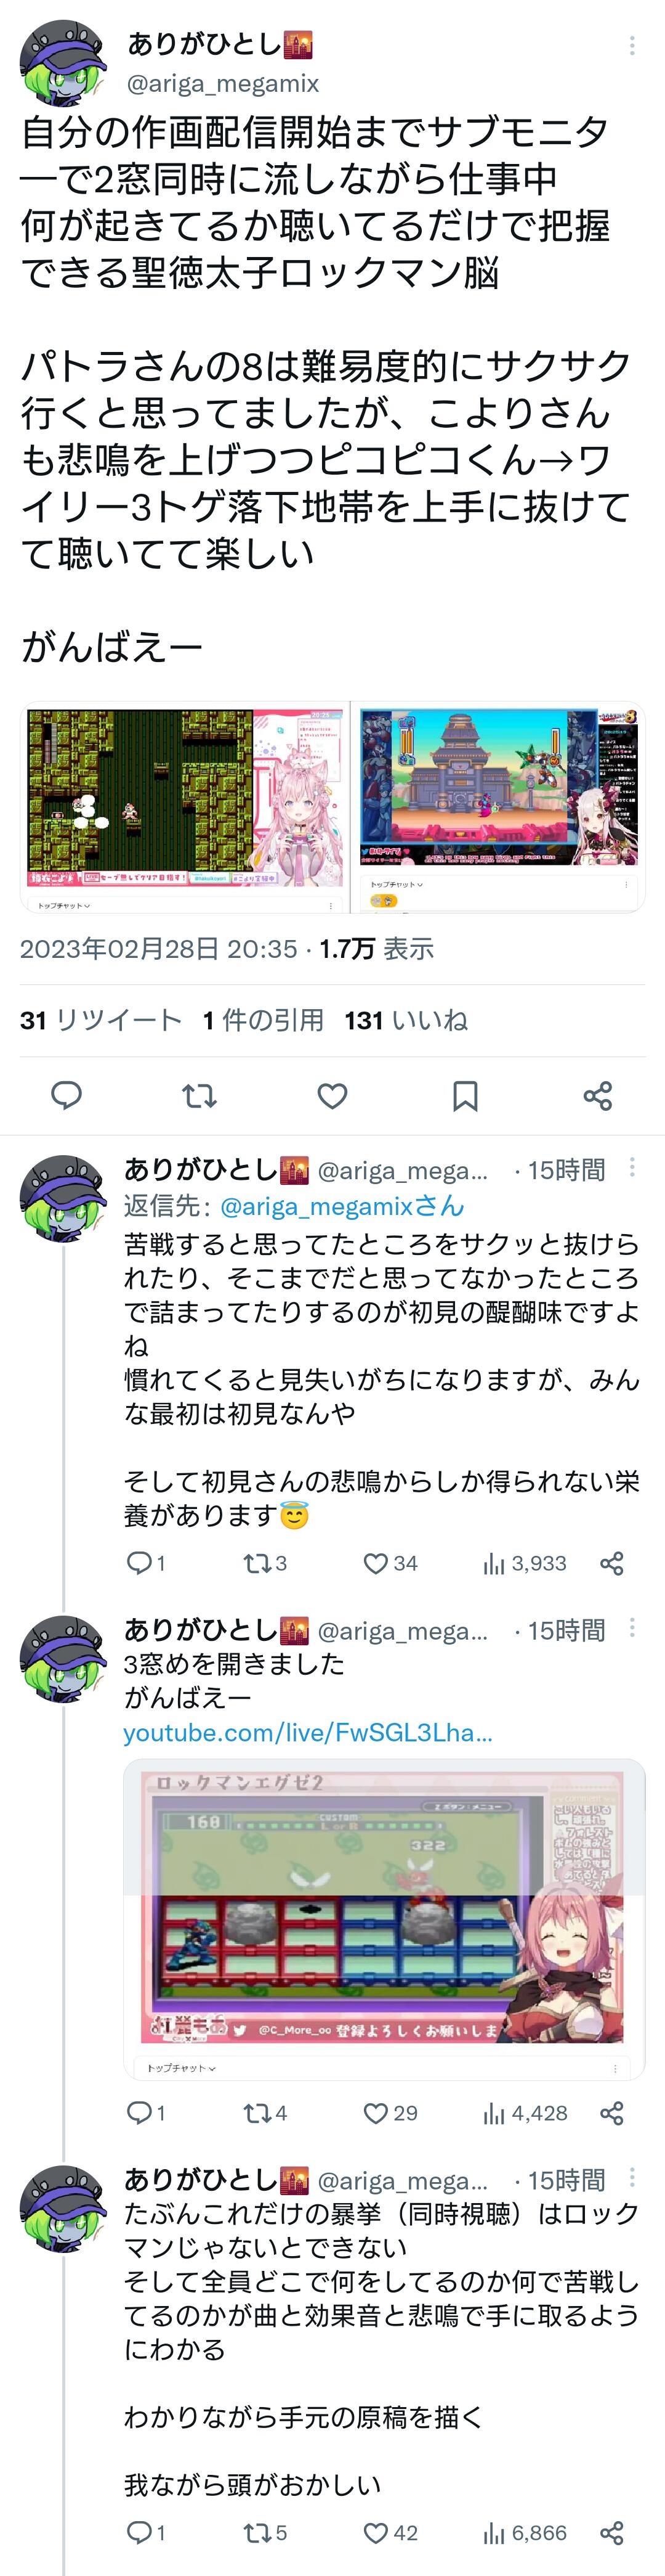Share the main tweet
Screen dimensions: 665x2576
(597, 1095)
